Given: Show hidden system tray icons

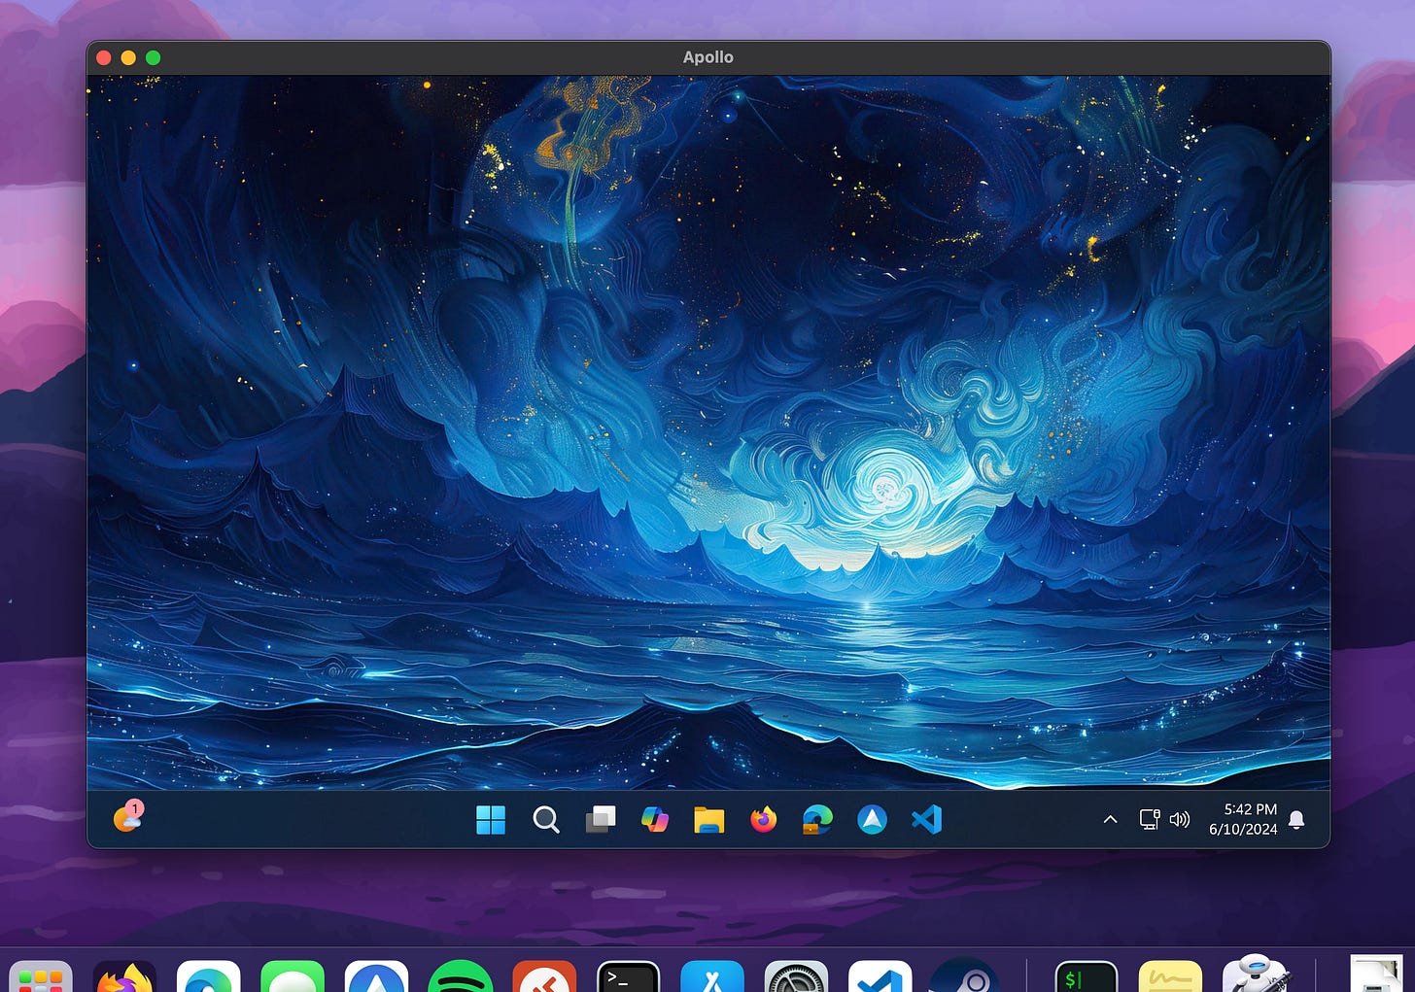Looking at the screenshot, I should coord(1110,820).
